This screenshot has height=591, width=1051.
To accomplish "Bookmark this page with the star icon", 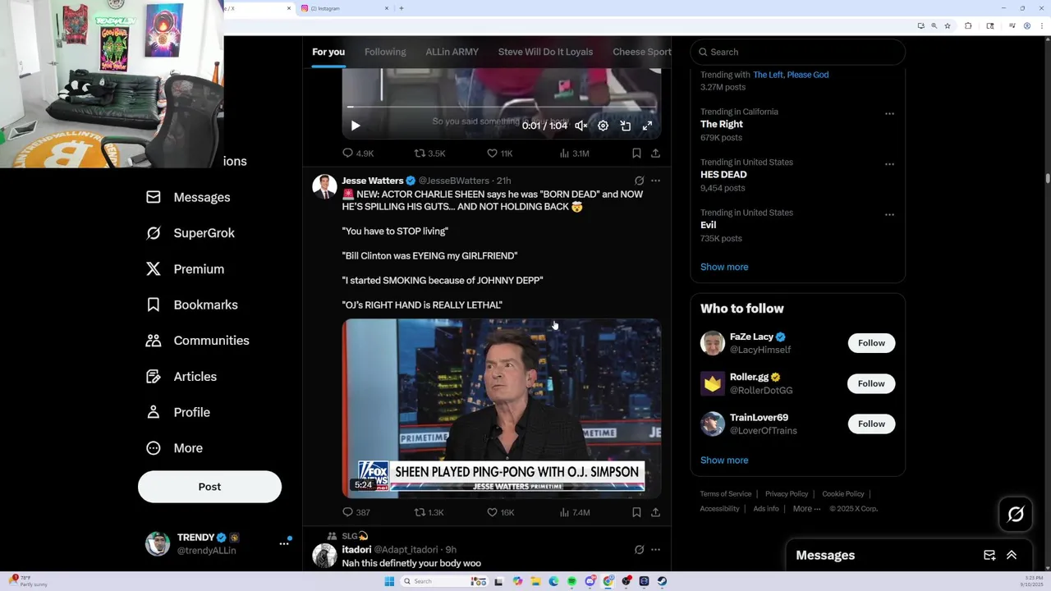I will tap(948, 26).
